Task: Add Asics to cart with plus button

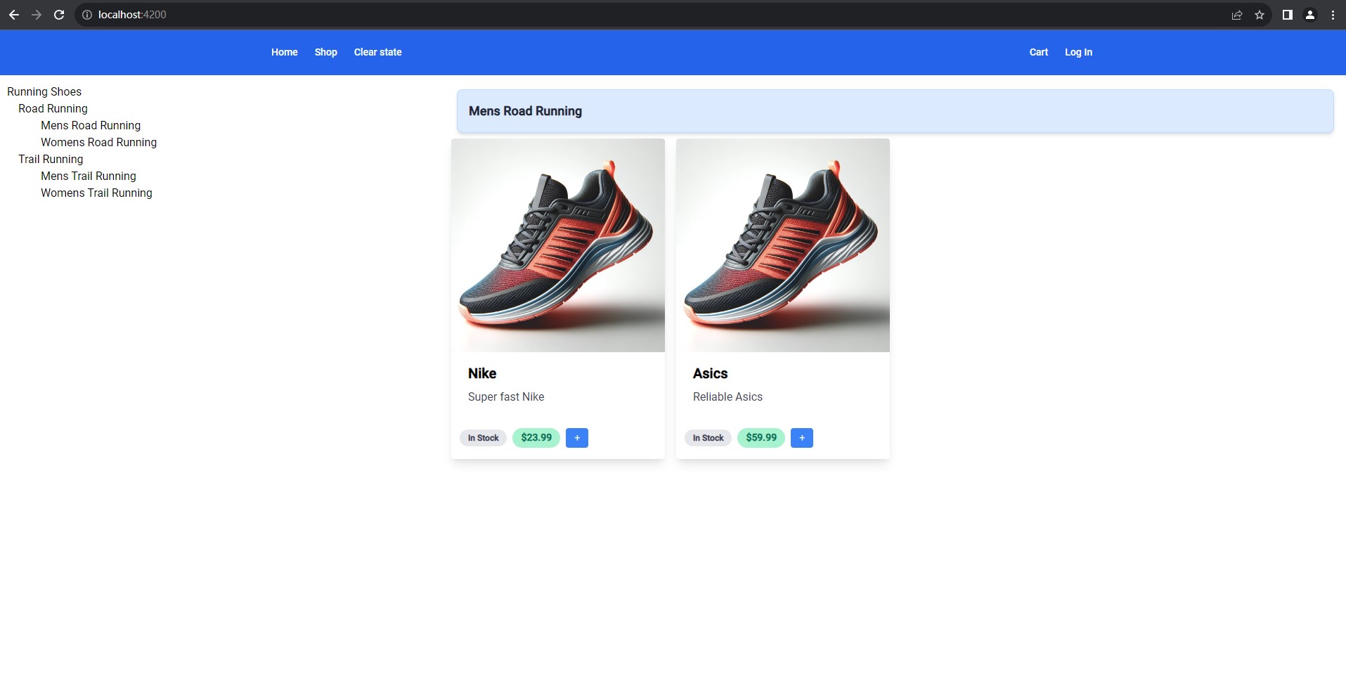Action: coord(802,438)
